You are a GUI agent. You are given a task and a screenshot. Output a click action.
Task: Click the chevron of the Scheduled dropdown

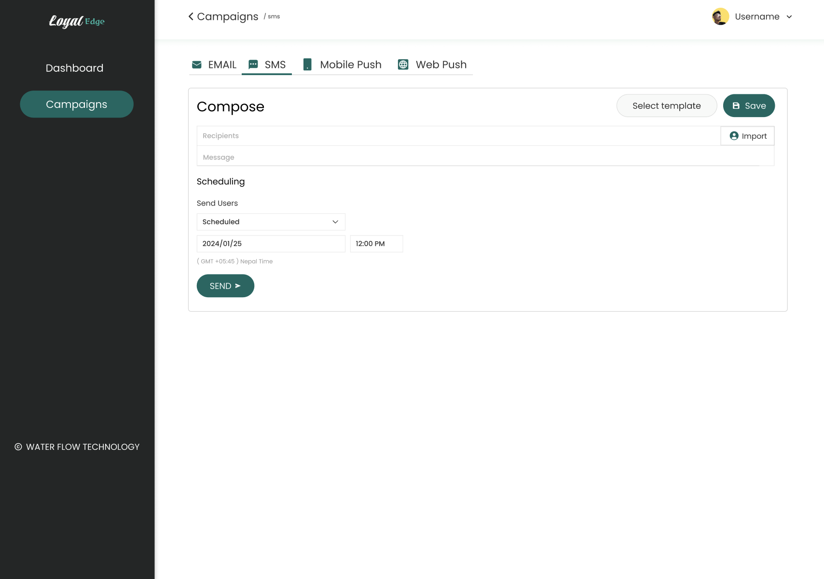[x=335, y=222]
